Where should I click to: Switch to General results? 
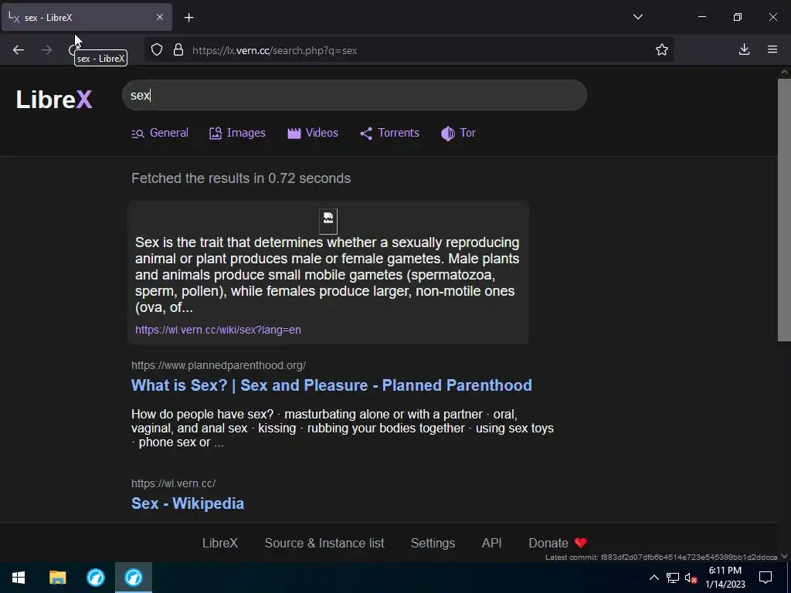coord(159,133)
